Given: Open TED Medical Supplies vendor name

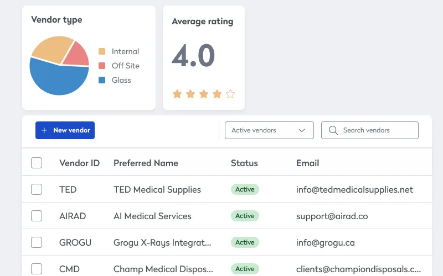Looking at the screenshot, I should (157, 189).
